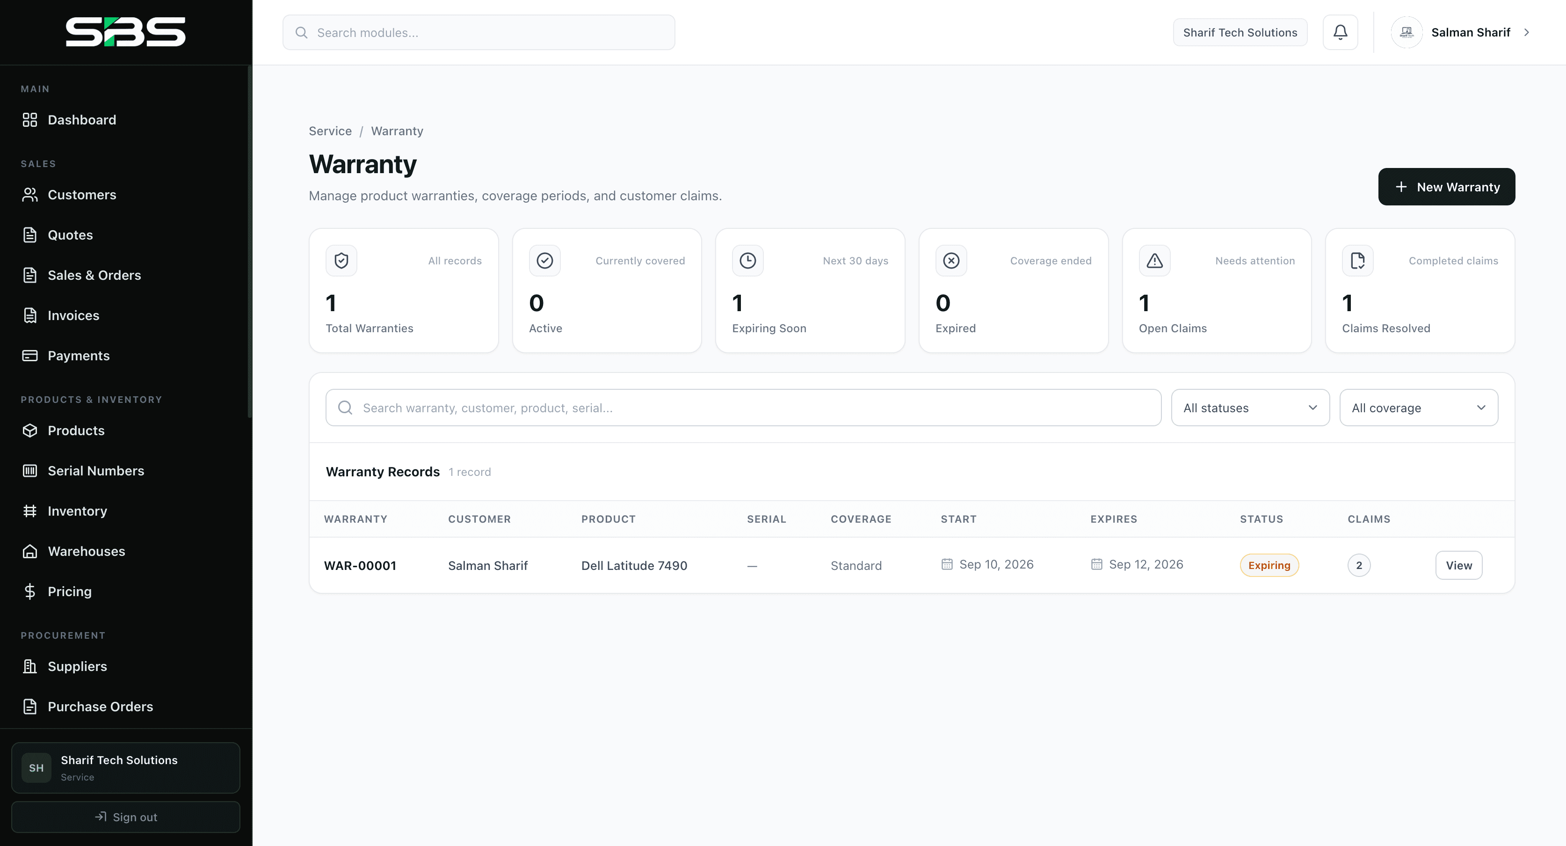This screenshot has height=846, width=1566.
Task: Click the Expiring status badge
Action: [1269, 565]
